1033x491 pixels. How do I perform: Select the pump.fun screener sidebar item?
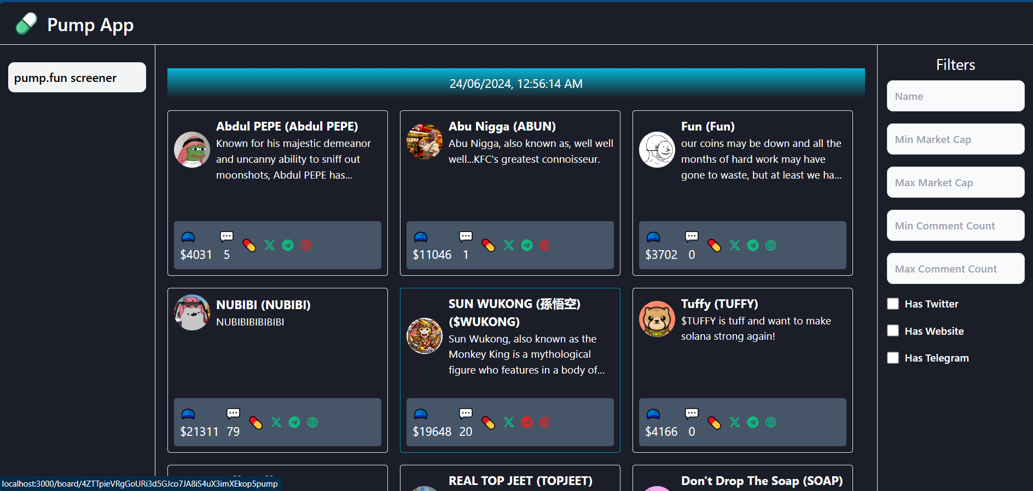77,78
